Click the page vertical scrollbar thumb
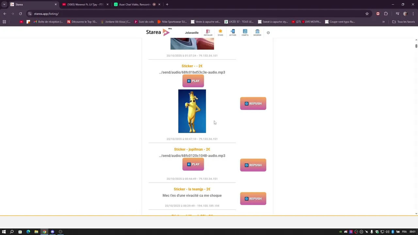This screenshot has height=235, width=418. [416, 46]
